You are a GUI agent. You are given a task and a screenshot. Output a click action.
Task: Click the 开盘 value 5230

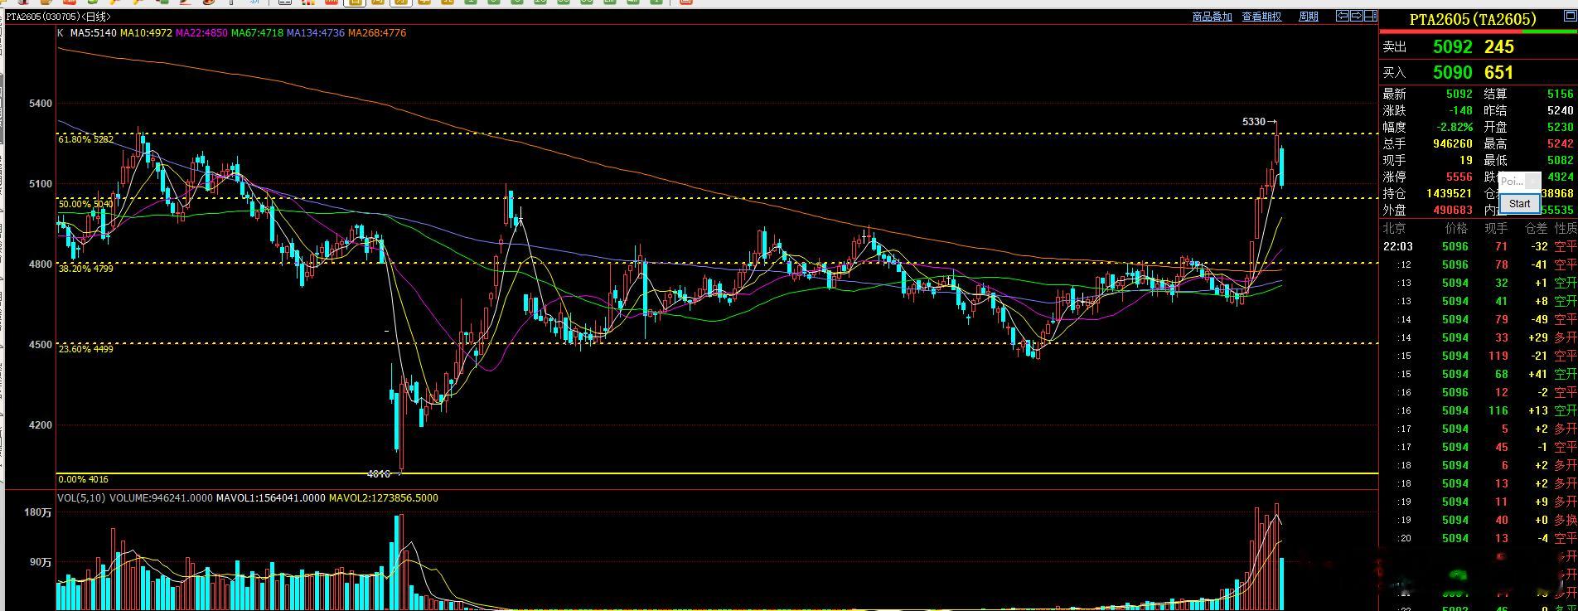tap(1560, 127)
